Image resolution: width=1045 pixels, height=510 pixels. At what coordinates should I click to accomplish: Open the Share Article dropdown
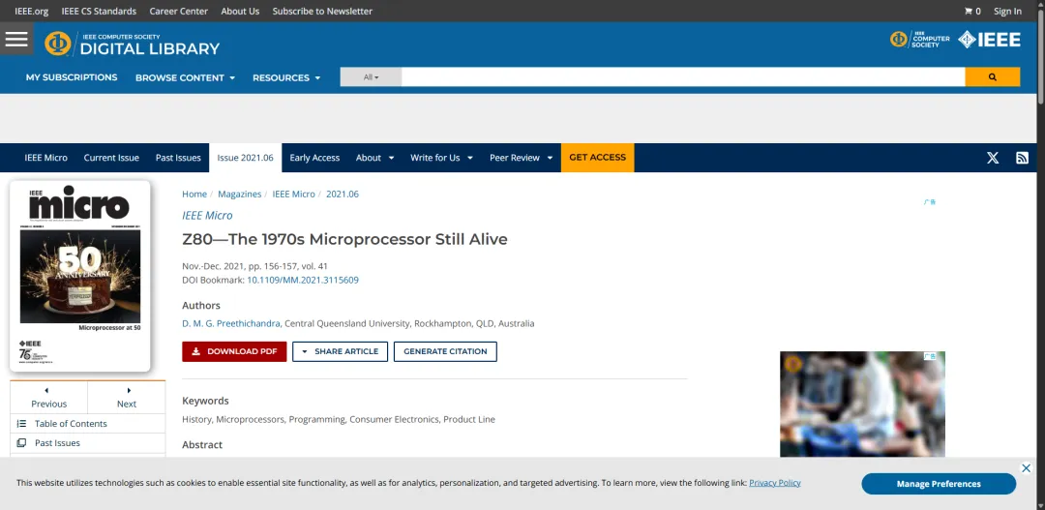point(340,351)
